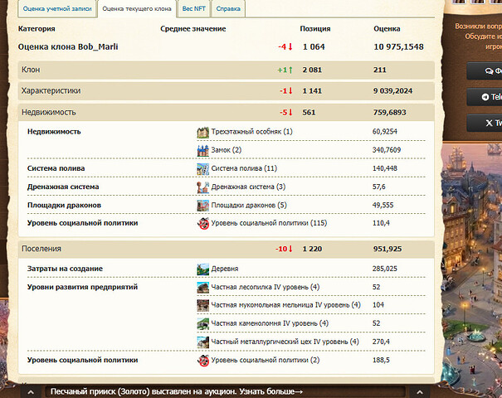Click the Среднее значение column header
The image size is (502, 398).
[x=193, y=29]
